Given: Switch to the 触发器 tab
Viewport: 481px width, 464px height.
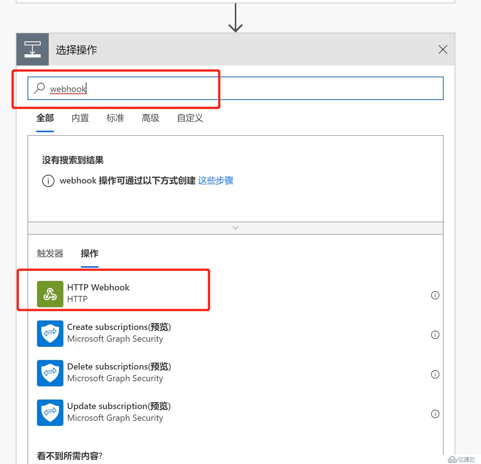Looking at the screenshot, I should pos(50,253).
